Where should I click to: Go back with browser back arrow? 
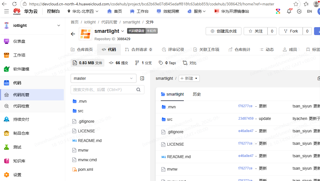(x=4, y=4)
